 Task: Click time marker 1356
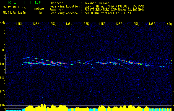coord(102,24)
